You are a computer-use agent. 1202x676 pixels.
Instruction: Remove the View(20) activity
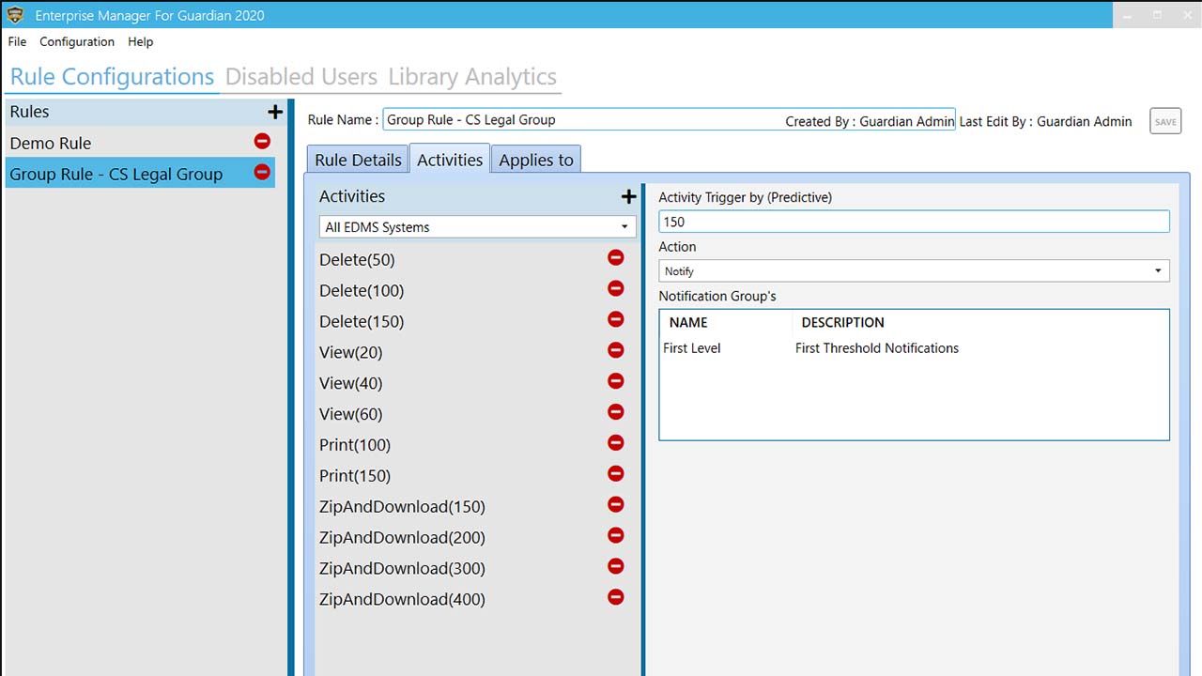(x=616, y=350)
